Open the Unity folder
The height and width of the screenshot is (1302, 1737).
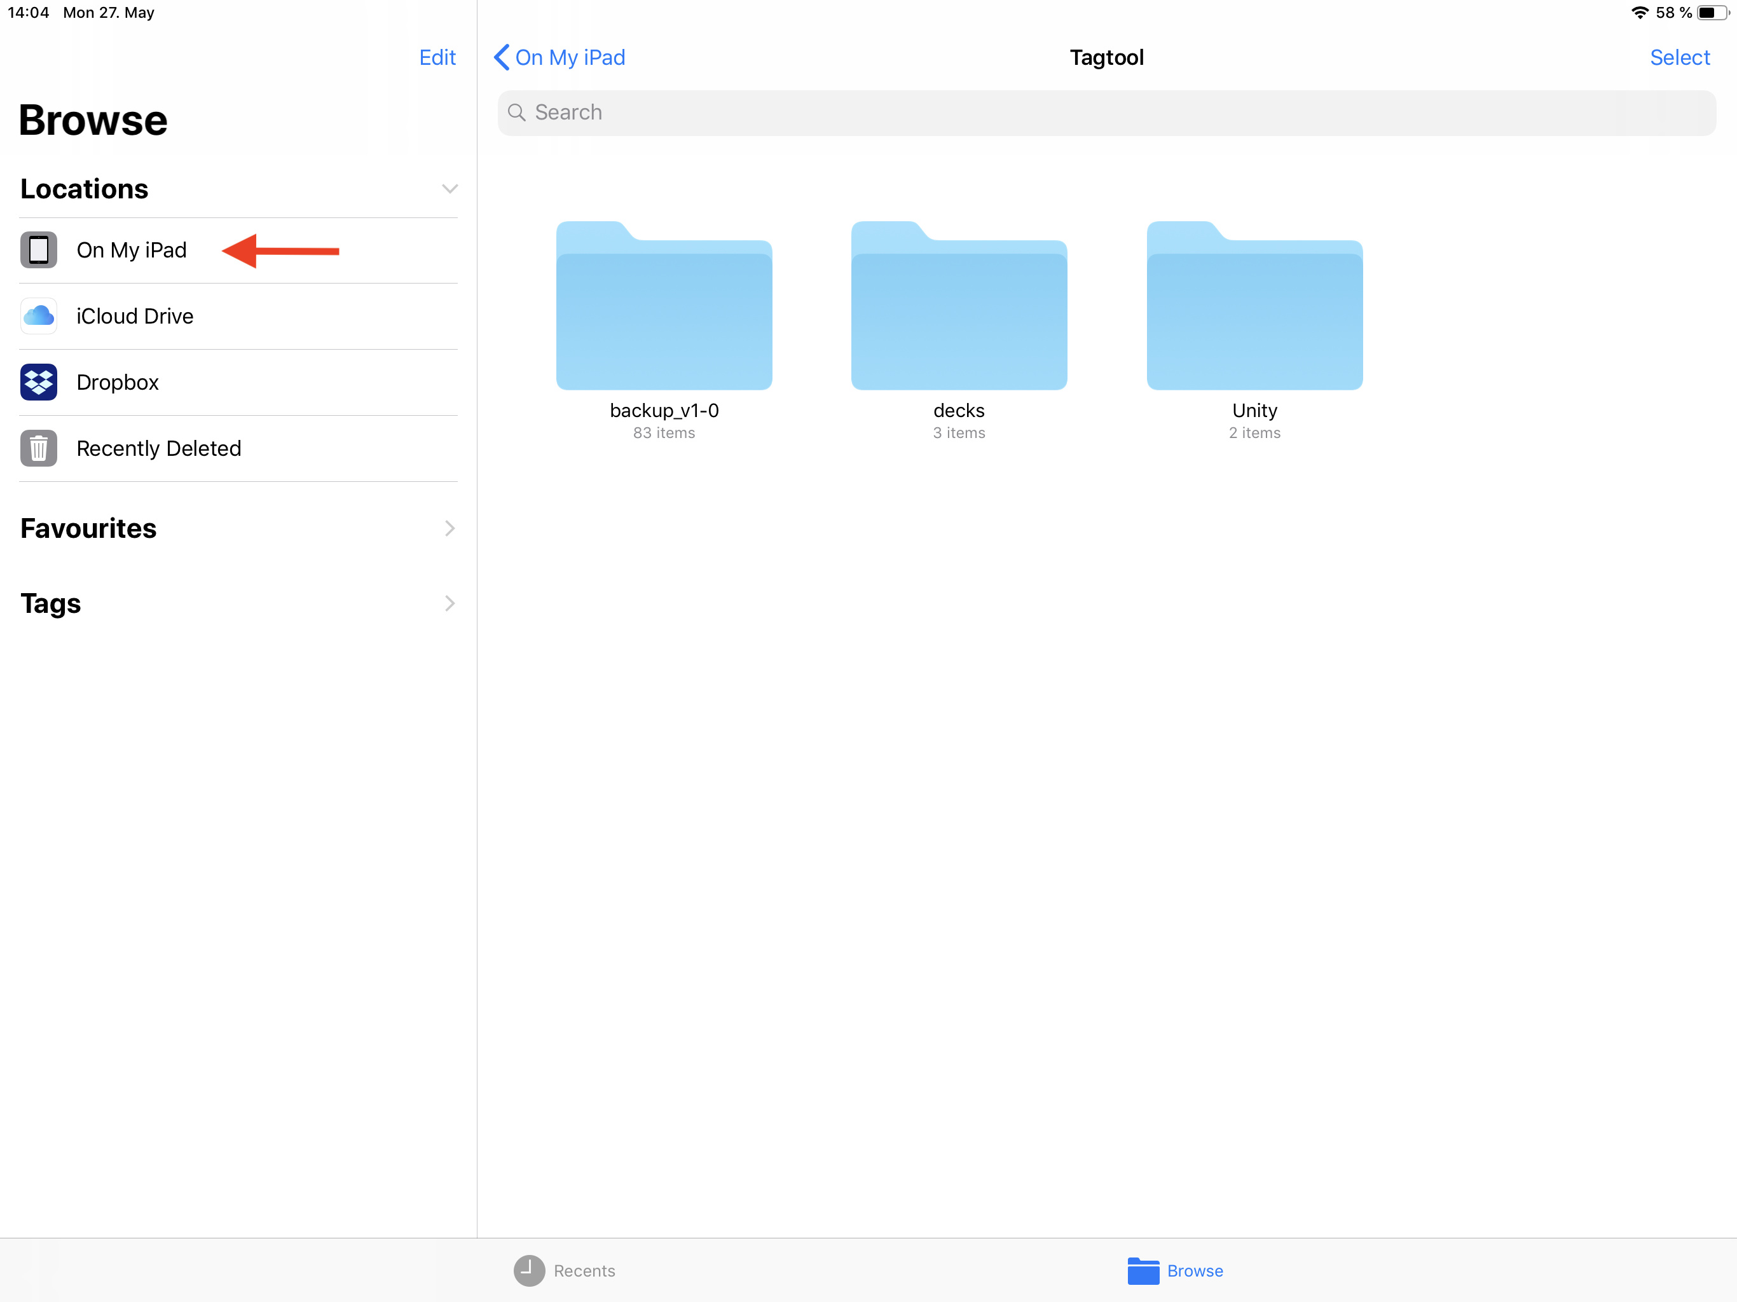coord(1254,306)
